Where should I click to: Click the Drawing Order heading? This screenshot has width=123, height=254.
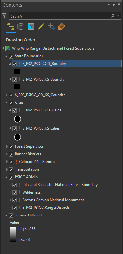[x=21, y=40]
